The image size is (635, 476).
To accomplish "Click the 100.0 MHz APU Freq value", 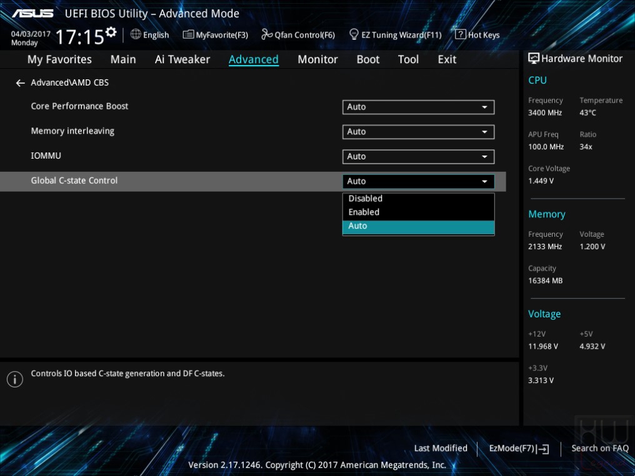I will (x=546, y=147).
